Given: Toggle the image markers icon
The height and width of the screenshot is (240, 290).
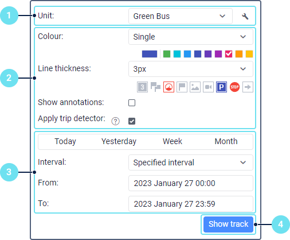Looking at the screenshot, I should point(195,87).
